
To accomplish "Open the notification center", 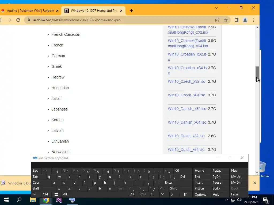I will [265, 200].
